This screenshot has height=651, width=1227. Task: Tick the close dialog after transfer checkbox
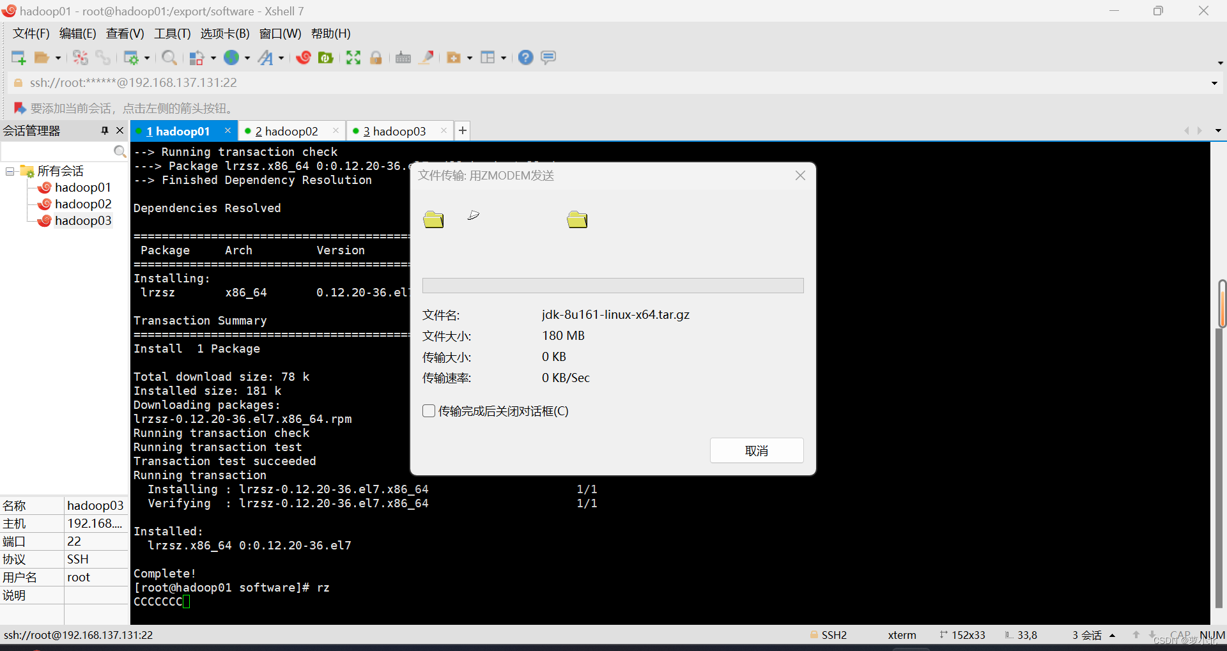pyautogui.click(x=429, y=411)
